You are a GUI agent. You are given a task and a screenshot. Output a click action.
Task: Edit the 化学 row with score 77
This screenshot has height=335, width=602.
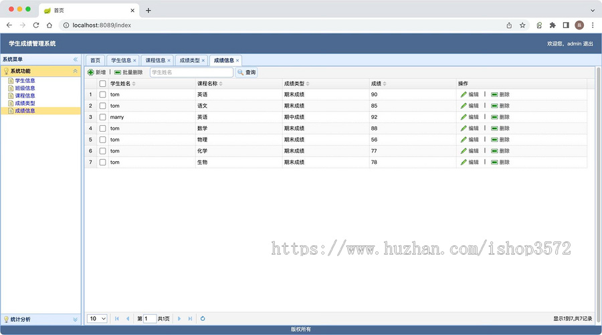[470, 151]
